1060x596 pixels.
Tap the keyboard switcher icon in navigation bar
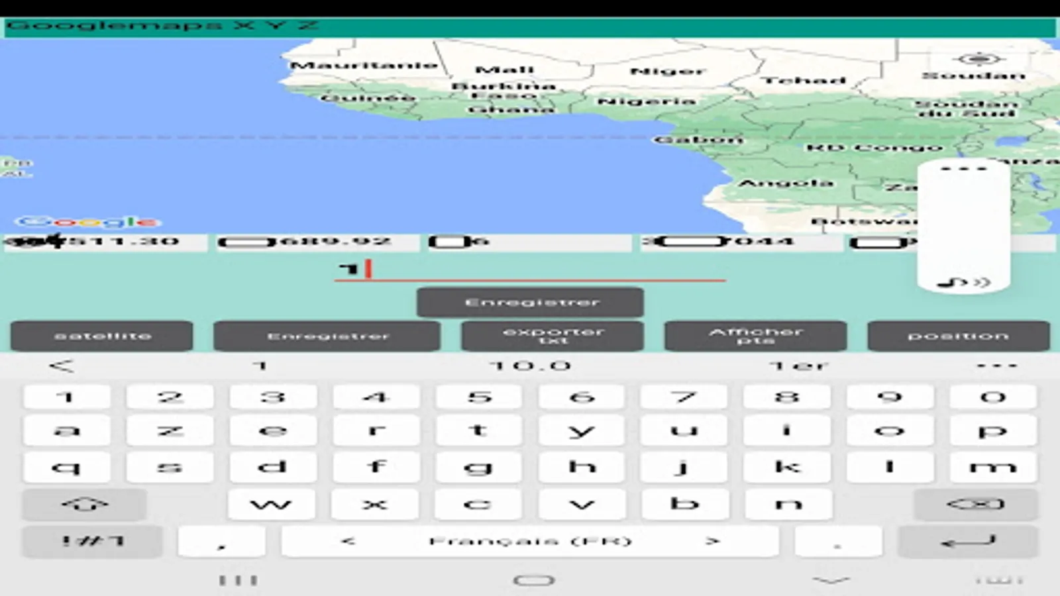point(999,581)
